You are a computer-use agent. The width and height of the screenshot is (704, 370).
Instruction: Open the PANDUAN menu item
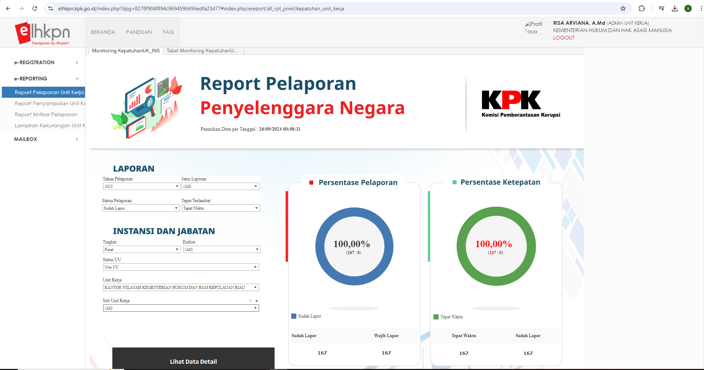(139, 32)
